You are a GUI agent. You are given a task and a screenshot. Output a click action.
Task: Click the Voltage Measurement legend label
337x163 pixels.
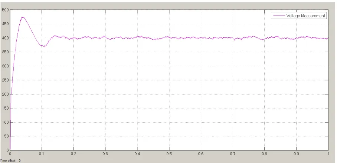click(305, 16)
